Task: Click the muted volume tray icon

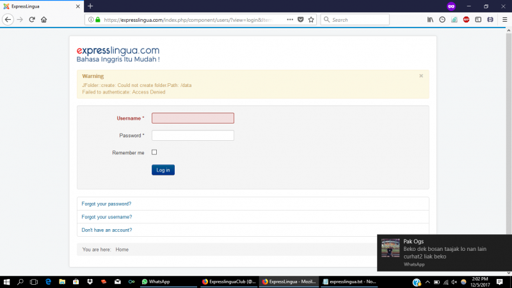Action: click(x=454, y=282)
